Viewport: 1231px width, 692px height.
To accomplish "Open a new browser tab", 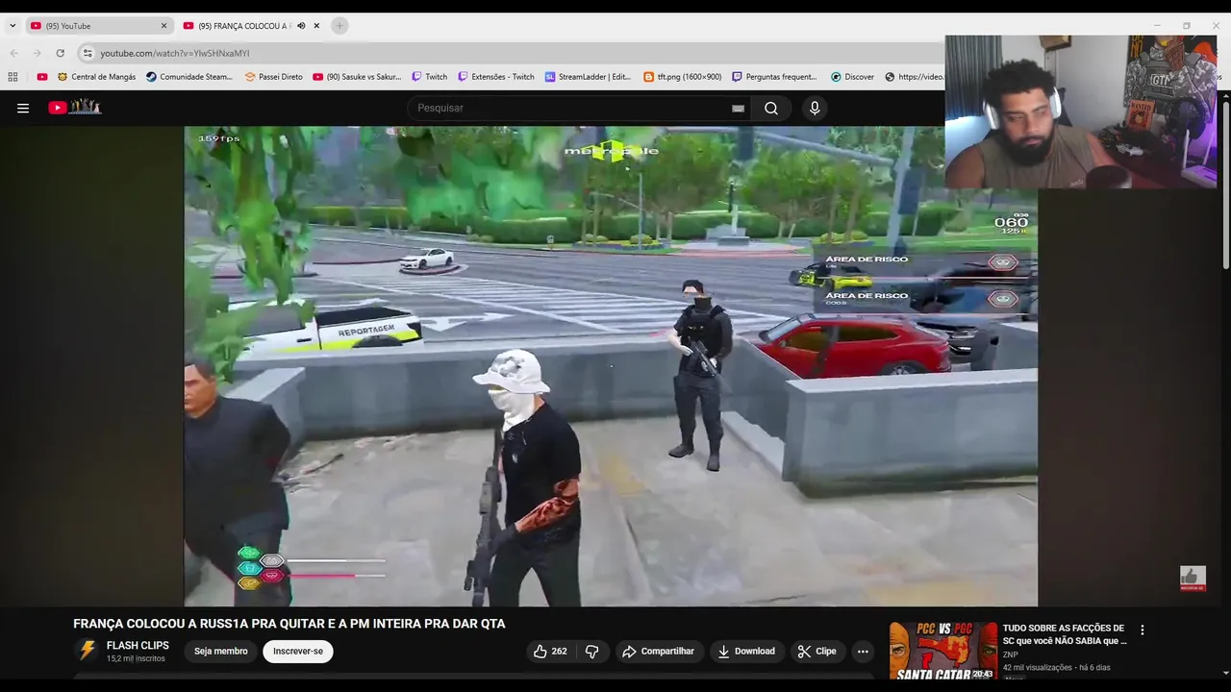I will tap(339, 26).
